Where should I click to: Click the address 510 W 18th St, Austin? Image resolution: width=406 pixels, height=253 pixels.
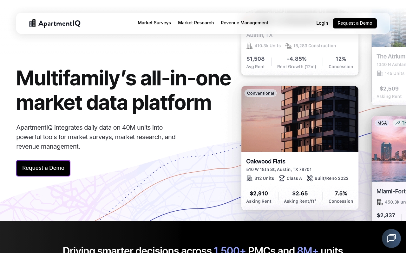(279, 170)
